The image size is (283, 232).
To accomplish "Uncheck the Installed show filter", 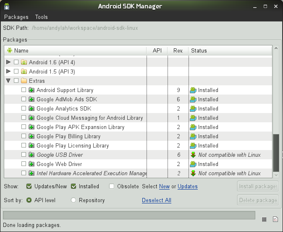I will tap(73, 186).
